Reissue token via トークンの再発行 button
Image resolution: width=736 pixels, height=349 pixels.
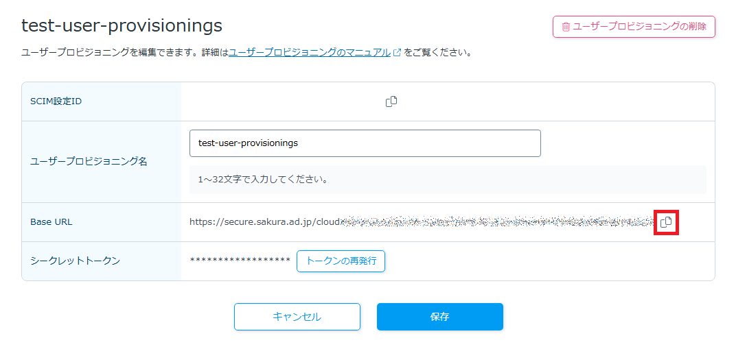(x=341, y=261)
